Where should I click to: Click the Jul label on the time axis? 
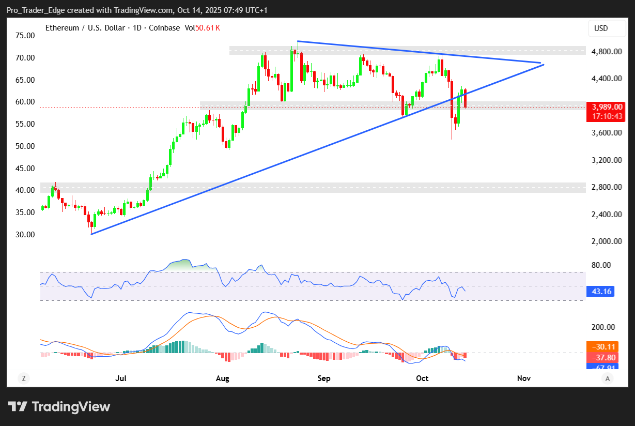[x=121, y=378]
